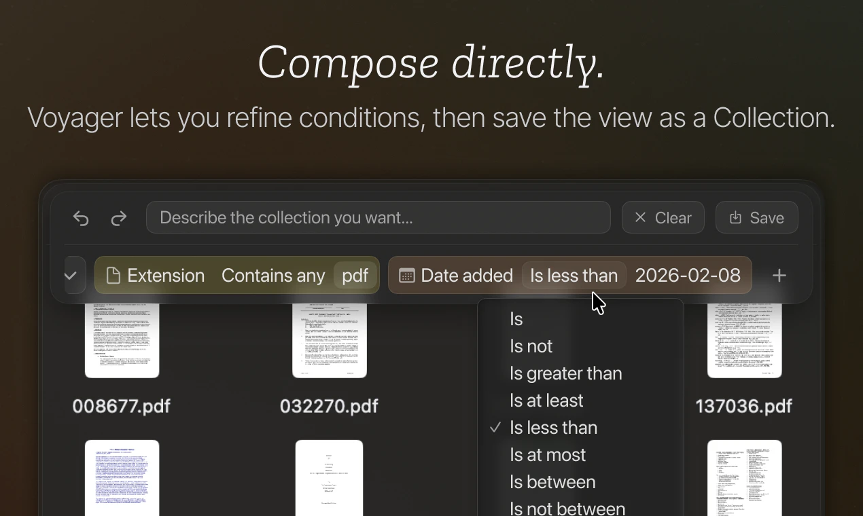
Task: Open the 'Contains any' operator selector
Action: pyautogui.click(x=273, y=275)
